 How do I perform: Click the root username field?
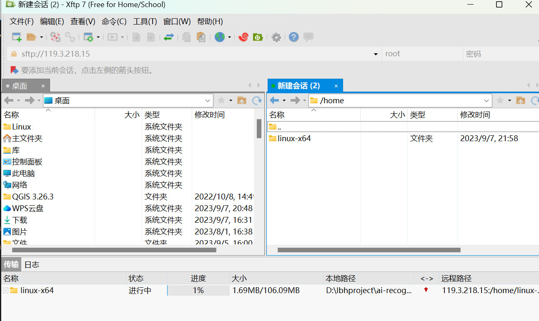(422, 54)
